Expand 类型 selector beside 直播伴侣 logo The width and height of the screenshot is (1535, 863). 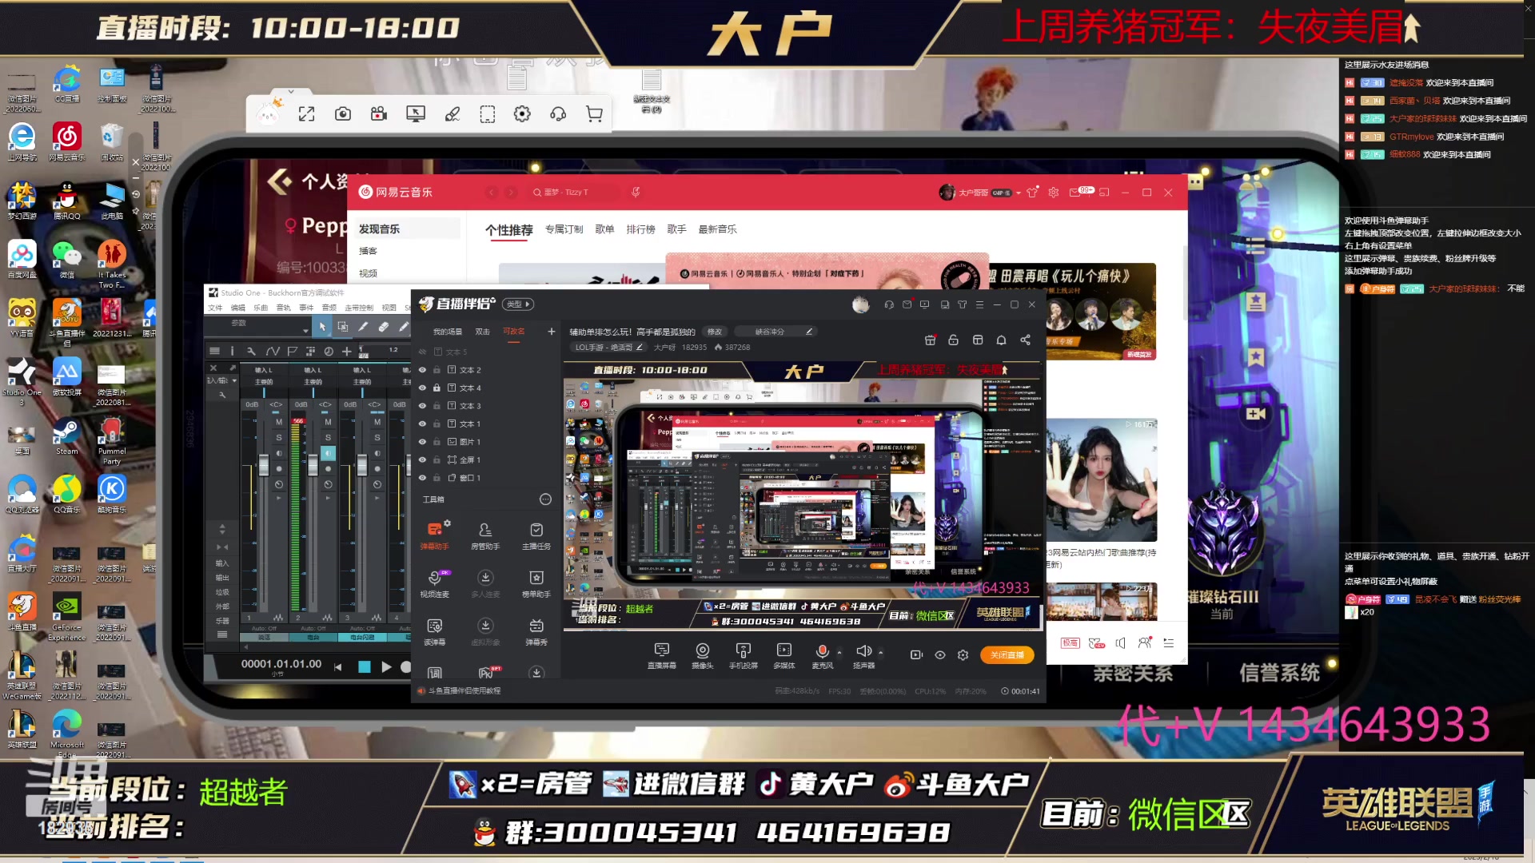pyautogui.click(x=518, y=304)
